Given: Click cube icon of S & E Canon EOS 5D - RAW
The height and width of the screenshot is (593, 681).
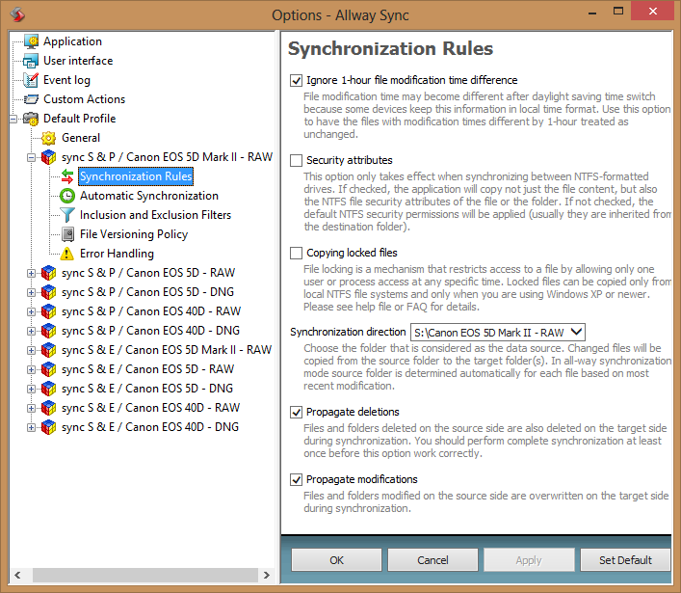Looking at the screenshot, I should (48, 369).
